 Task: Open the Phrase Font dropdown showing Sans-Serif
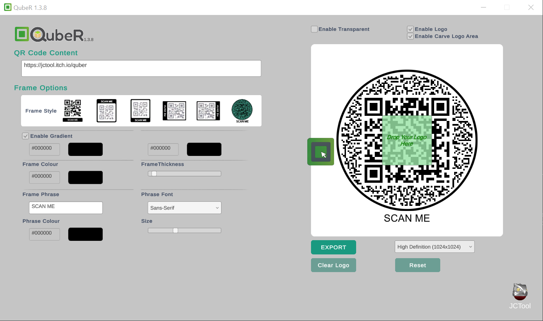[x=185, y=208]
